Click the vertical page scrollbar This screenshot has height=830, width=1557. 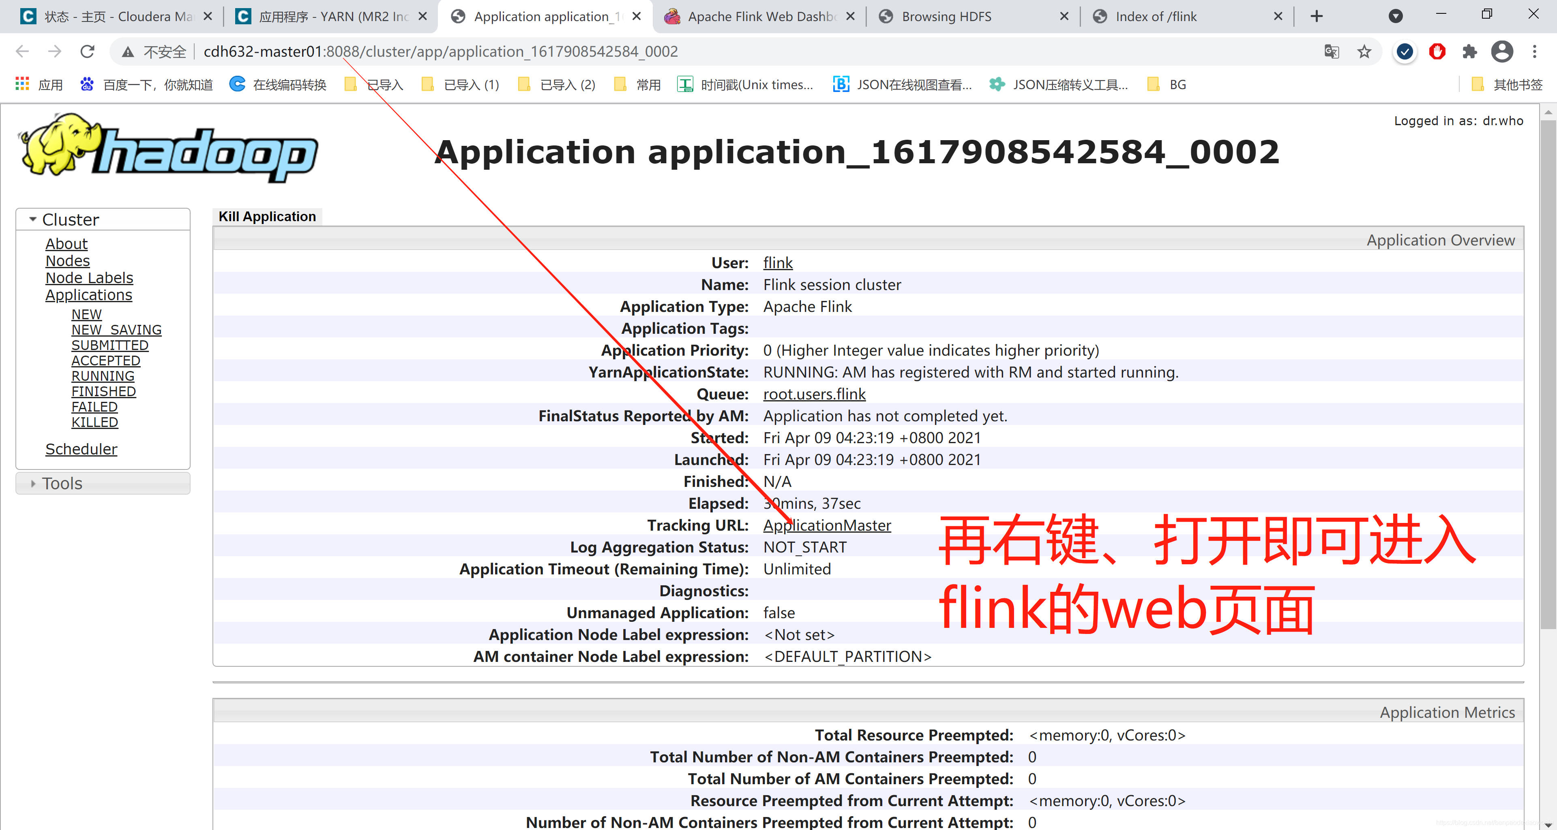[x=1548, y=374]
